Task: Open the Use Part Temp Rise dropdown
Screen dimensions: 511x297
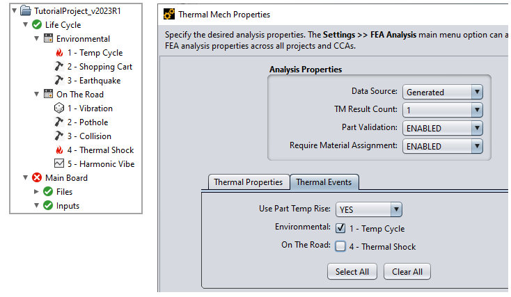Action: point(368,209)
